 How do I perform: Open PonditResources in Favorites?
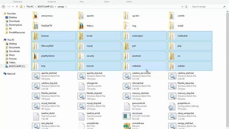pos(17,33)
